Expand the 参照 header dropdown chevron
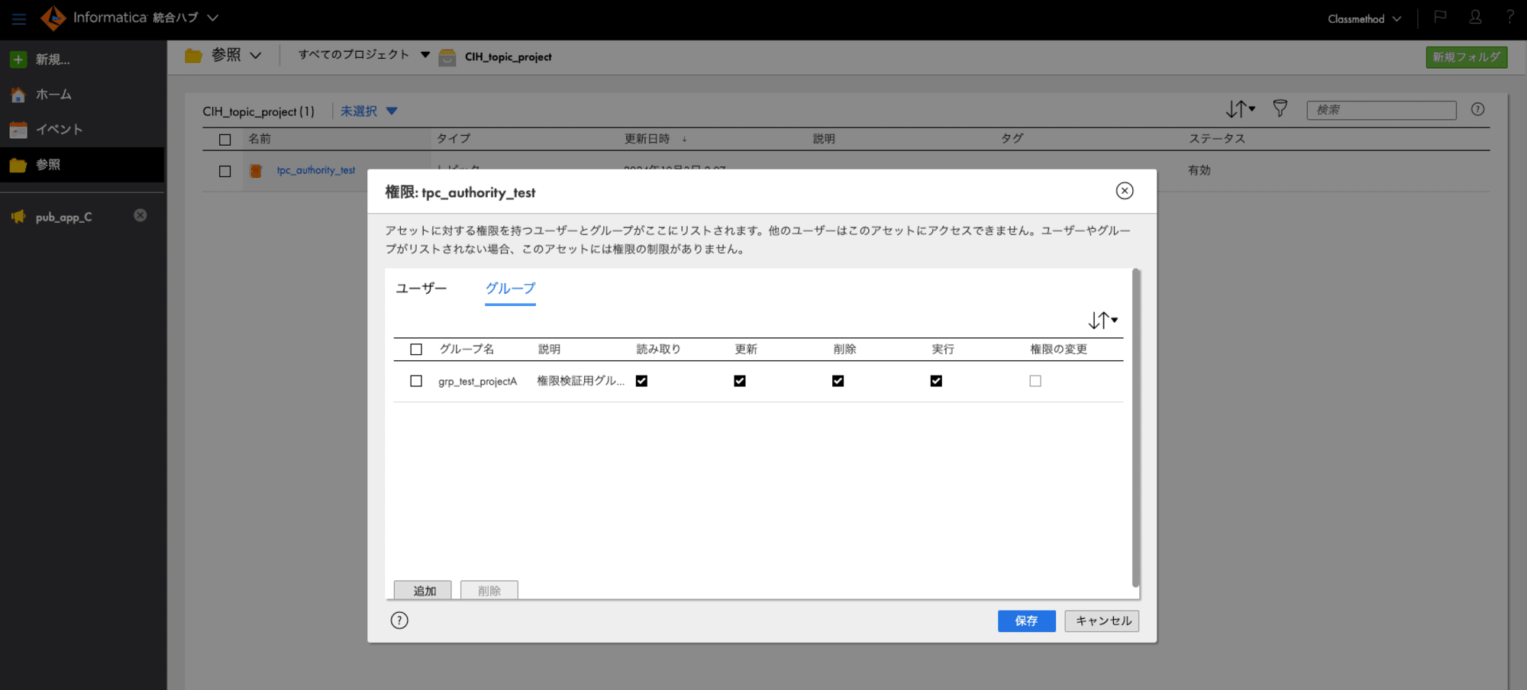The width and height of the screenshot is (1527, 690). tap(256, 56)
